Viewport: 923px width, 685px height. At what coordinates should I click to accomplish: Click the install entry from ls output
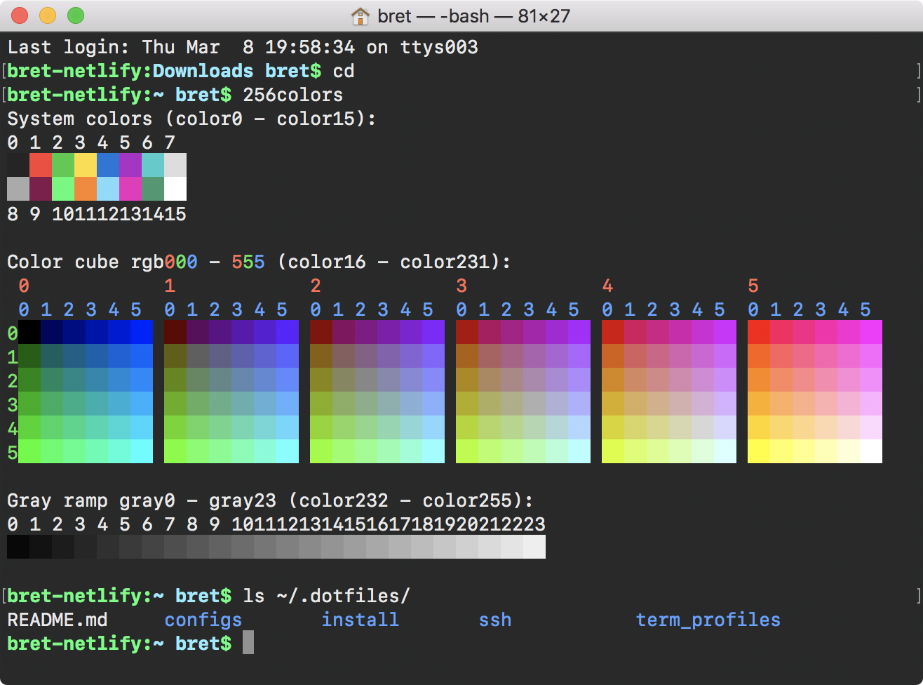click(360, 620)
